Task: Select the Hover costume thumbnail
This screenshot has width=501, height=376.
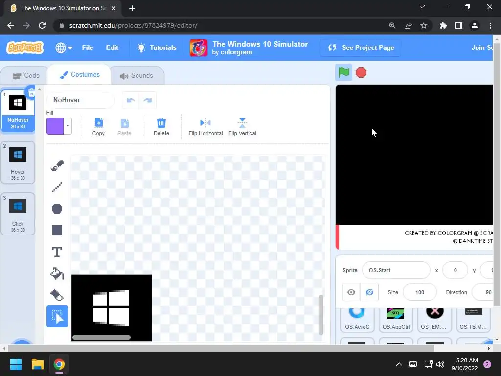Action: tap(18, 163)
